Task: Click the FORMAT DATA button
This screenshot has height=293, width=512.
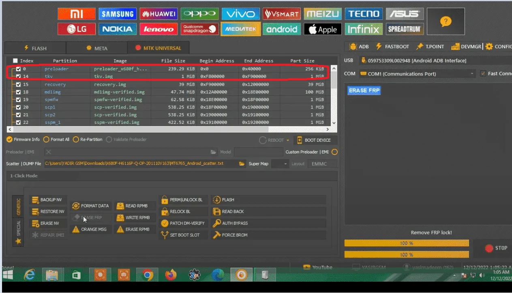Action: (90, 206)
